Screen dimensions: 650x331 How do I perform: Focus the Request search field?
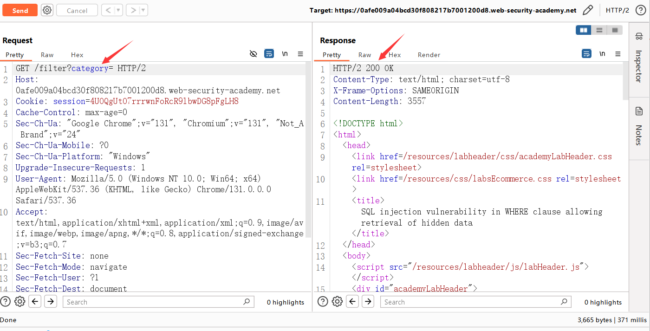[x=158, y=302]
